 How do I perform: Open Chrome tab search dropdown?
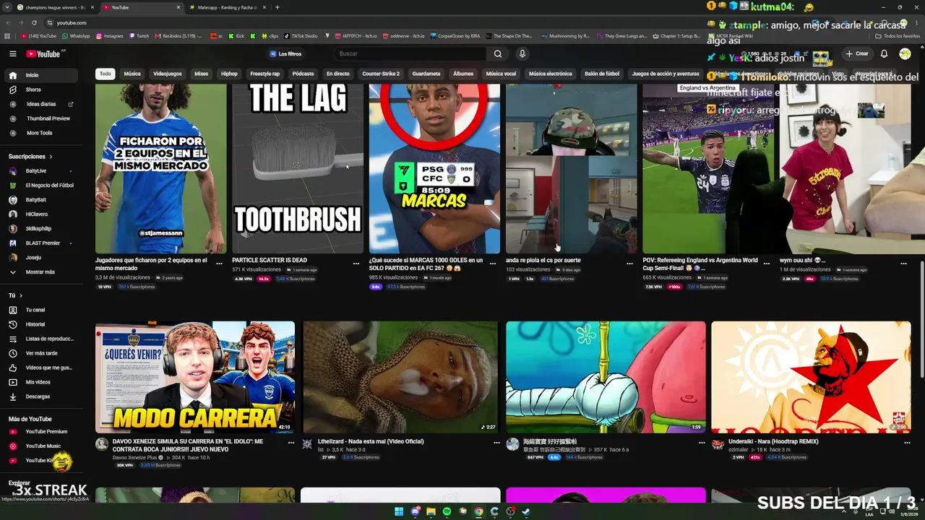[x=8, y=7]
